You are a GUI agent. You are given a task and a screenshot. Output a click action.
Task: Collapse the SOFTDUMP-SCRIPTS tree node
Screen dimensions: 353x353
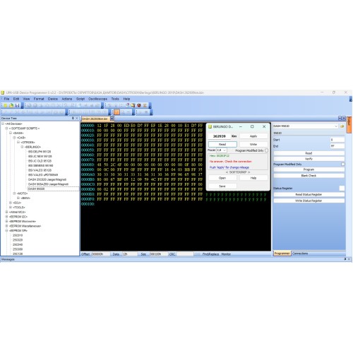coord(6,128)
